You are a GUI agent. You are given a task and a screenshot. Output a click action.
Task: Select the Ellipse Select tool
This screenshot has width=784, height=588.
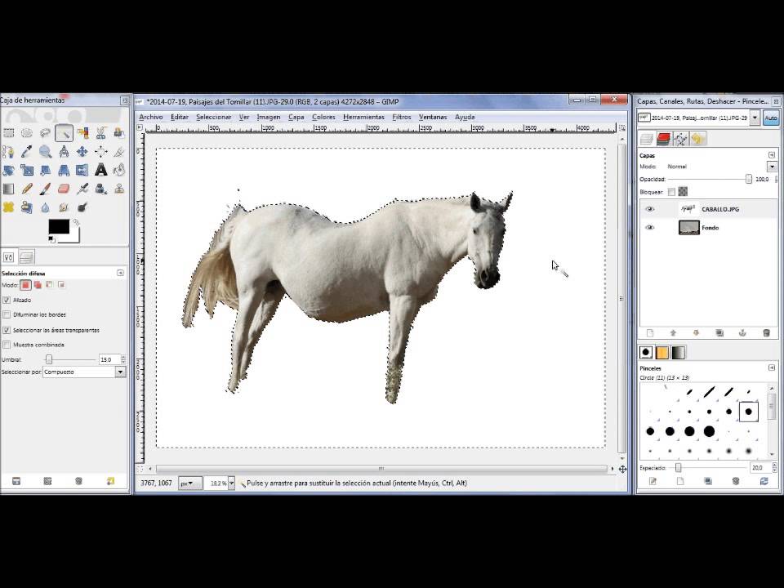pyautogui.click(x=27, y=133)
